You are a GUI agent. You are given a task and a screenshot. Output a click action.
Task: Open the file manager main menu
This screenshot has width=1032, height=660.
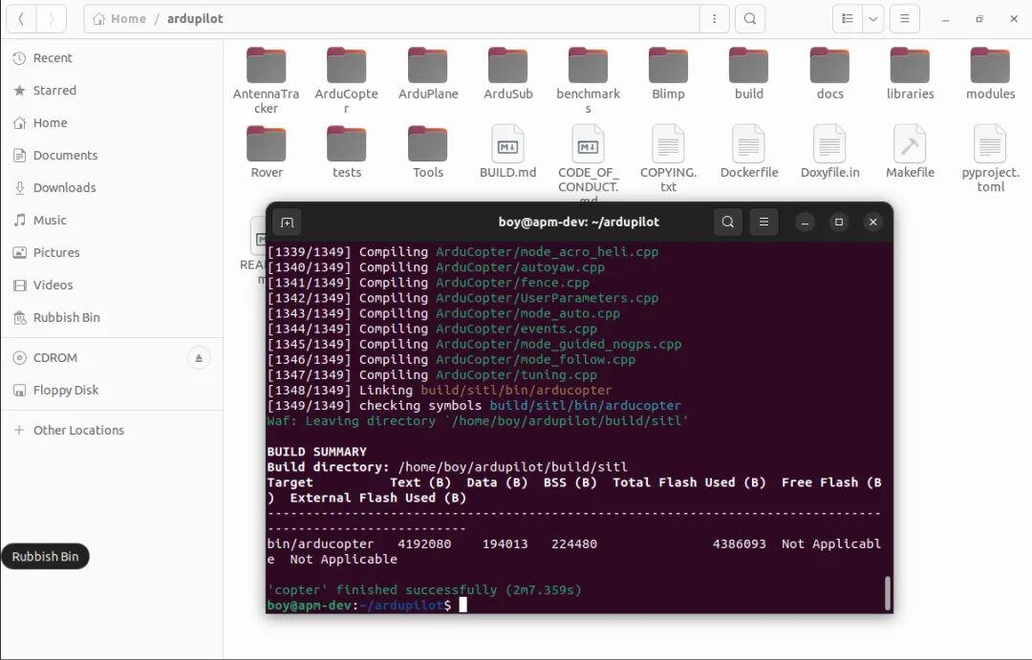click(x=904, y=18)
